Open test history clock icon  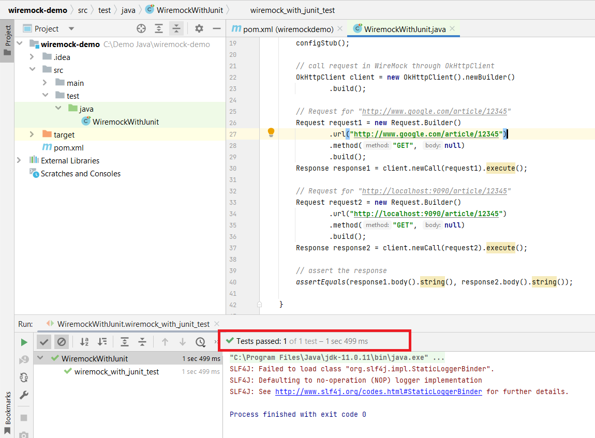point(201,342)
